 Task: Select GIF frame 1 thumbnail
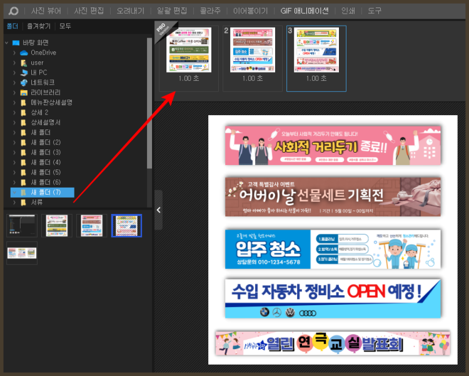click(189, 50)
